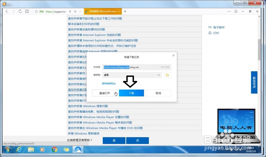Click the Windows Start button

[x=7, y=150]
